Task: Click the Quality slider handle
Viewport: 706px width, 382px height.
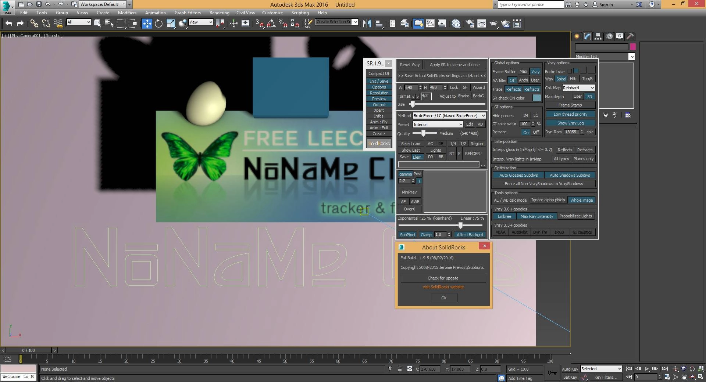Action: [x=424, y=133]
